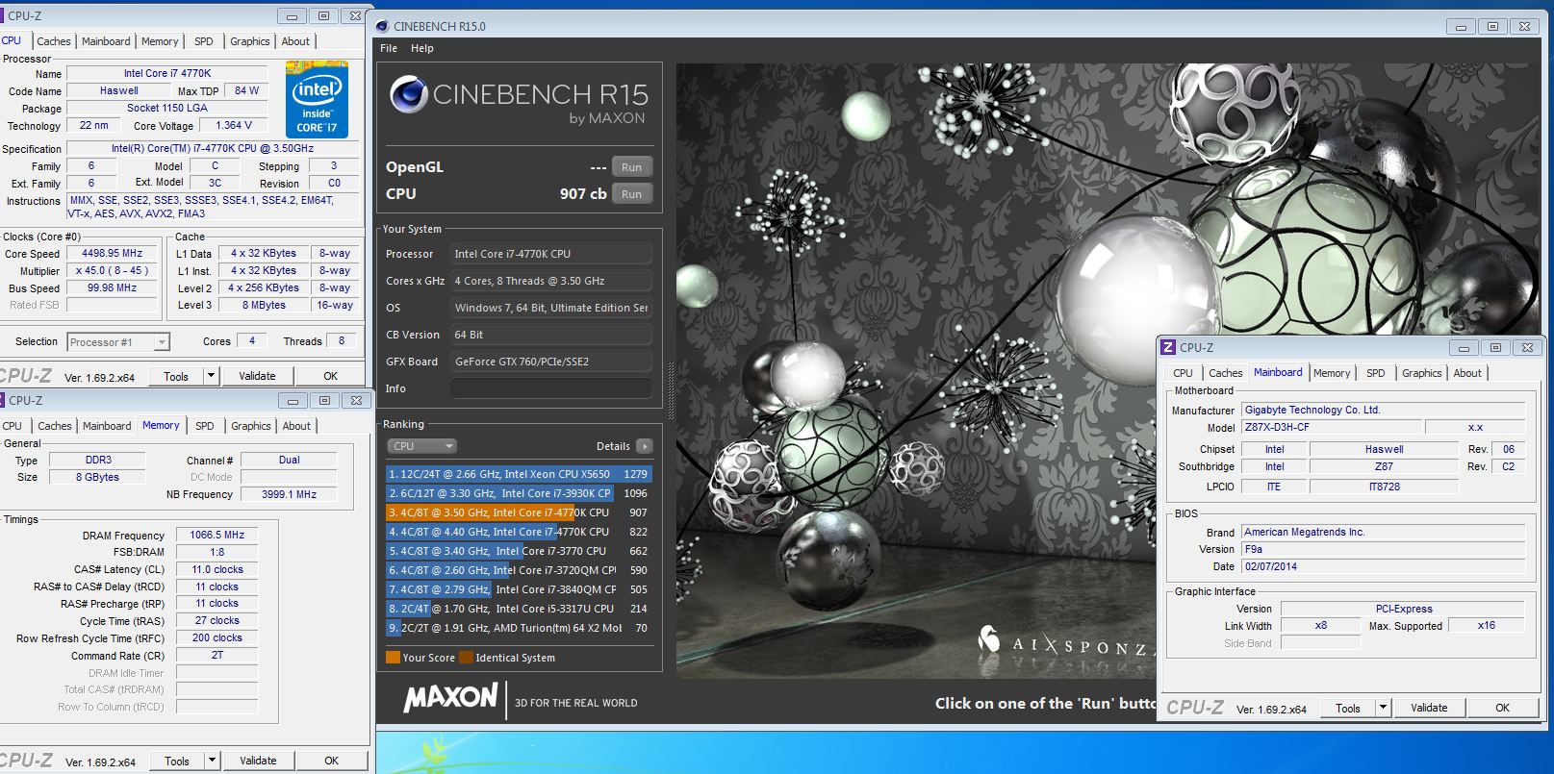This screenshot has height=774, width=1554.
Task: Open SPD tab in Memory CPU-Z window
Action: [x=205, y=426]
